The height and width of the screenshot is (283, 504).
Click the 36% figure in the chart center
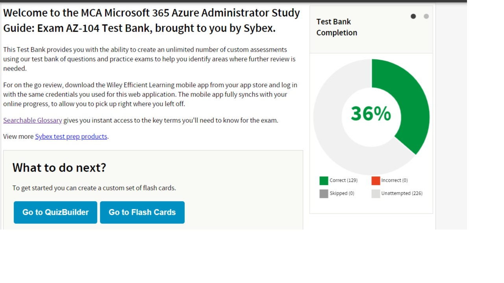tap(371, 114)
